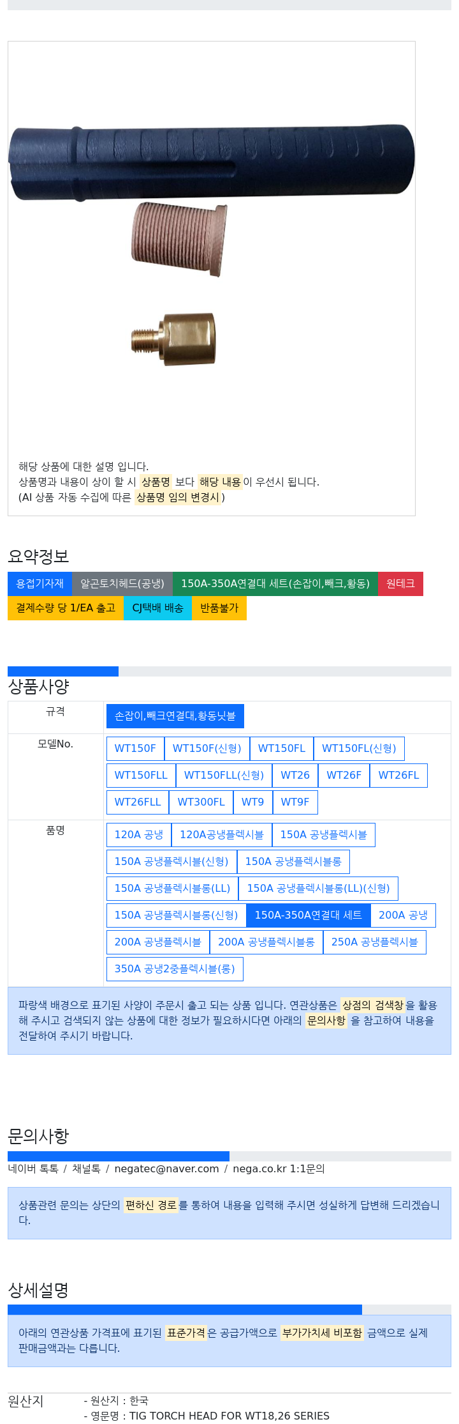459x1424 pixels.
Task: Click the 손잡이,빼크연결대,황동닛블 spec button
Action: click(x=175, y=716)
